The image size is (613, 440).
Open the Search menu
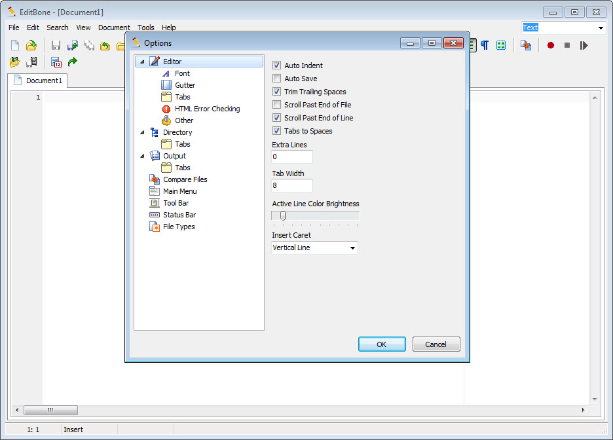58,27
